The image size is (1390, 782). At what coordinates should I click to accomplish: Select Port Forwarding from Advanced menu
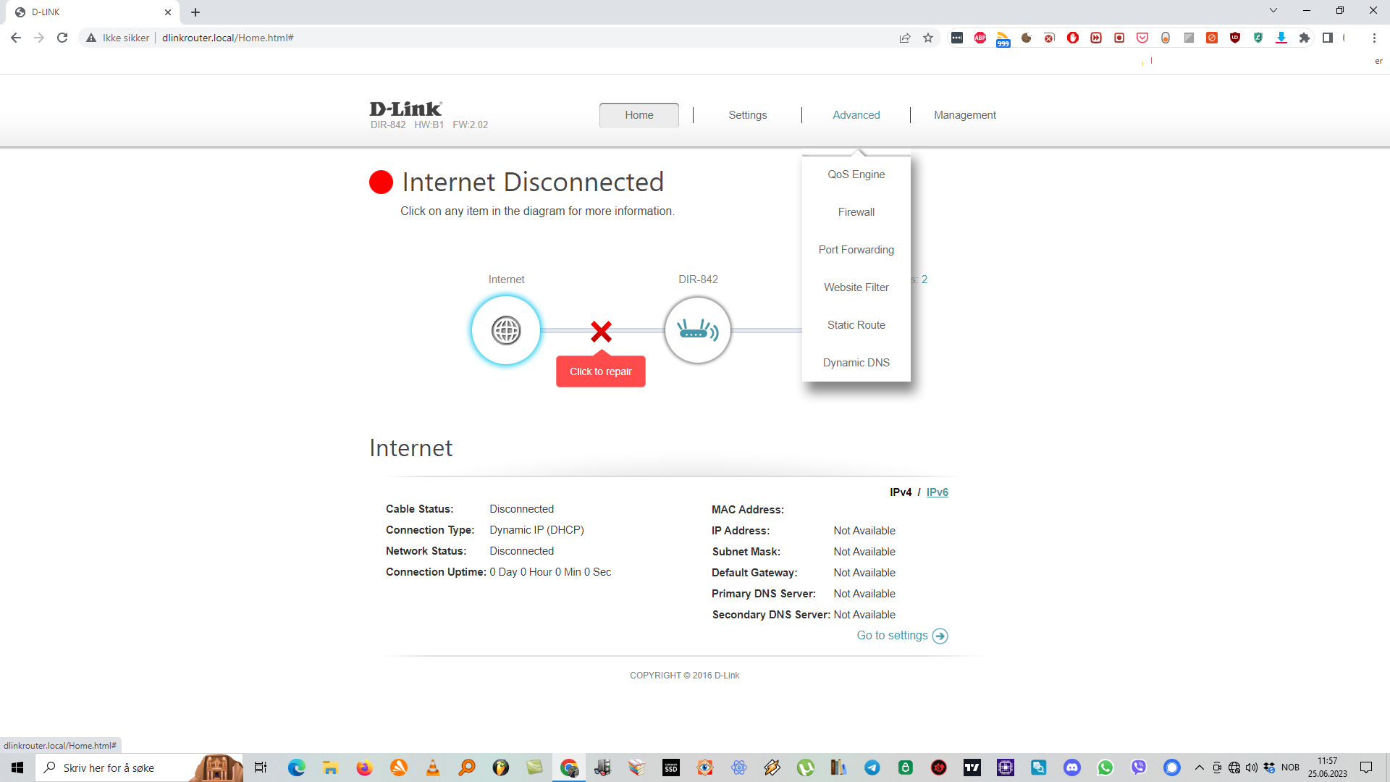pyautogui.click(x=856, y=250)
